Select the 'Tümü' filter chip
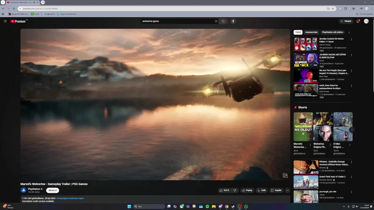 (x=298, y=32)
